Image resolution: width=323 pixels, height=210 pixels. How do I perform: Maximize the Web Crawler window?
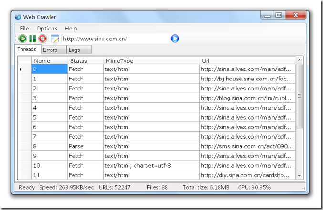(x=279, y=15)
